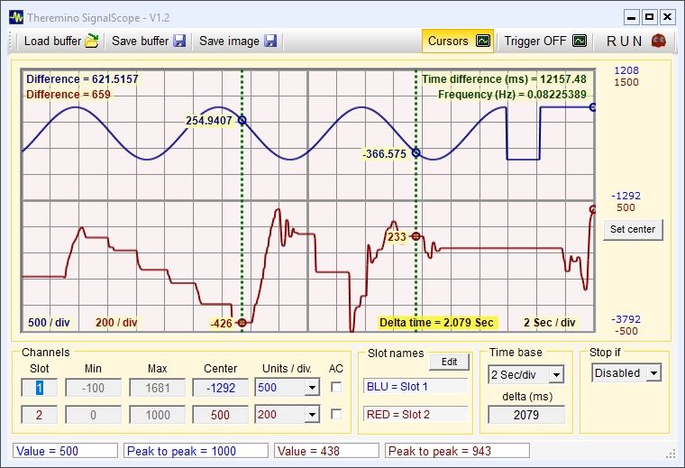Click the R U N toolbar text
685x468 pixels.
point(625,41)
